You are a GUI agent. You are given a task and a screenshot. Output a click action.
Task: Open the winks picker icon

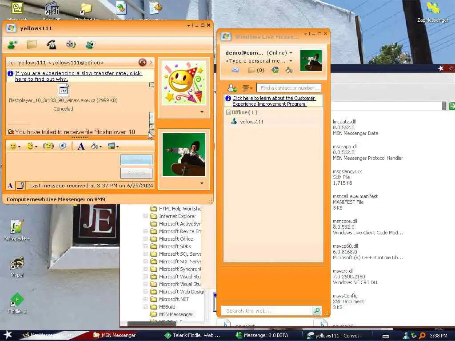tap(30, 146)
